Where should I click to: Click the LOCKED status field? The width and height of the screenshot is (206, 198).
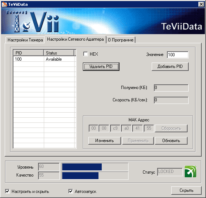click(170, 172)
